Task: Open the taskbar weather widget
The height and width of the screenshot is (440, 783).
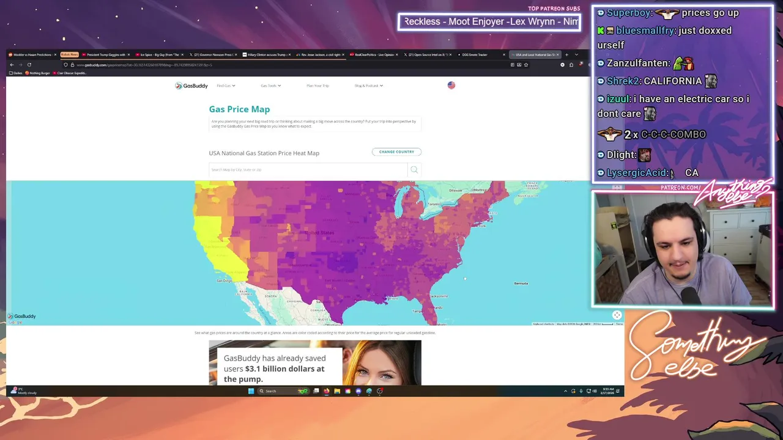Action: (x=24, y=391)
